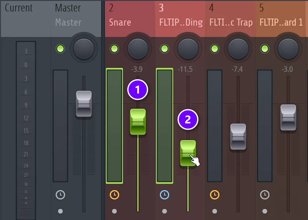Grab the FLTIP..Ding green volume fader
This screenshot has width=308, height=220.
pyautogui.click(x=188, y=153)
